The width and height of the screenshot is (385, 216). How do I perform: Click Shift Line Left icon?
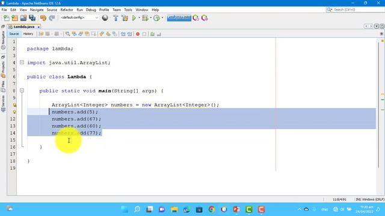click(x=123, y=34)
